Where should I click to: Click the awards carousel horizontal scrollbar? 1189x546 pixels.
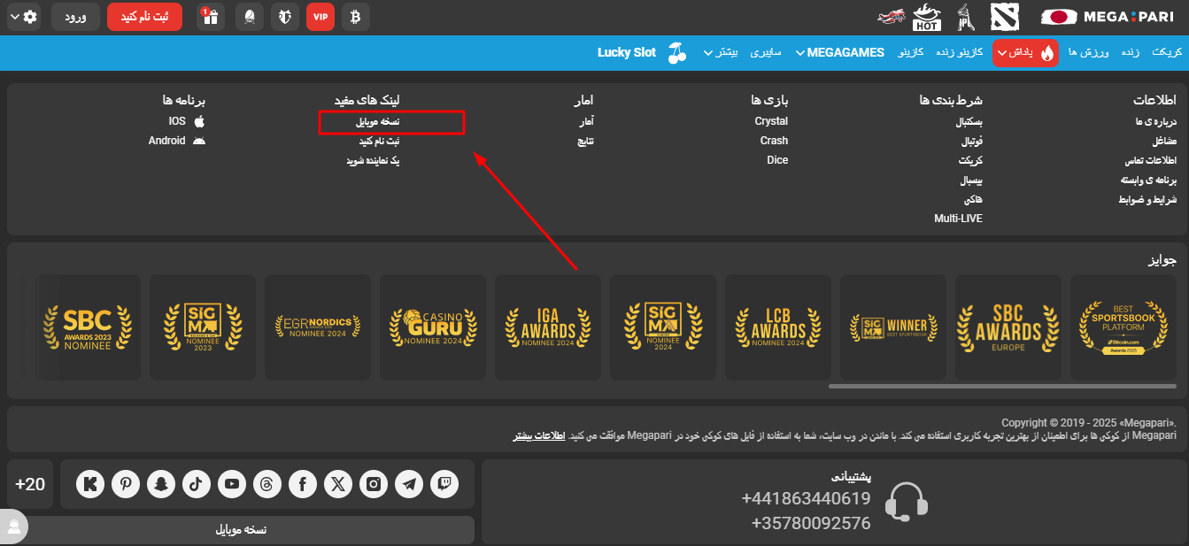pyautogui.click(x=1002, y=386)
